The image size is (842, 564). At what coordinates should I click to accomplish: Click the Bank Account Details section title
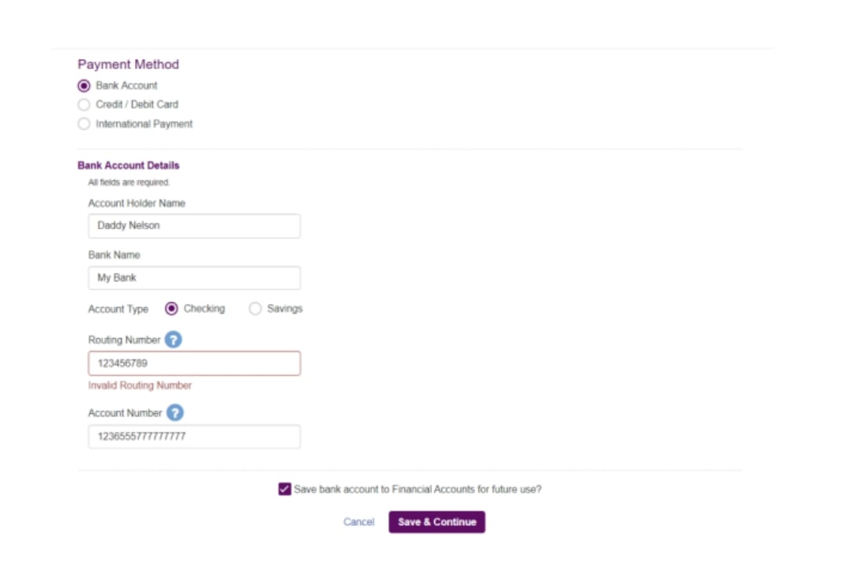click(128, 165)
